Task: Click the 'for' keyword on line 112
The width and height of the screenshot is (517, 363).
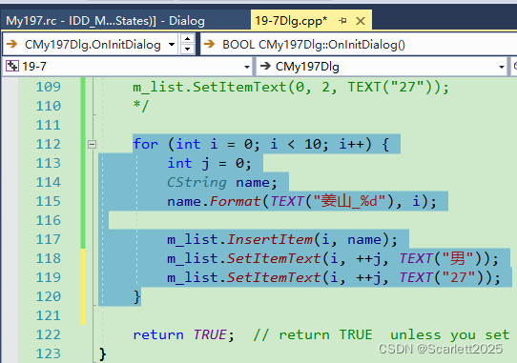Action: (x=146, y=144)
